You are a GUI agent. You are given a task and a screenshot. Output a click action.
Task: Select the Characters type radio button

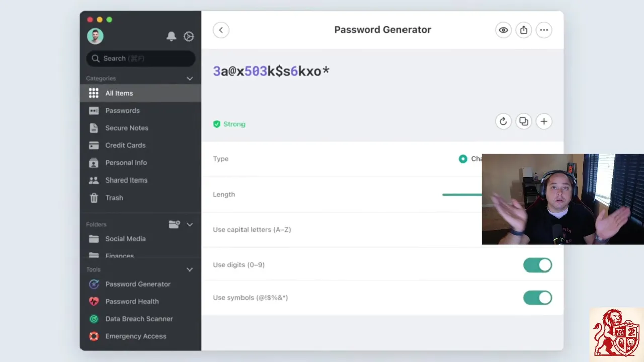[463, 159]
